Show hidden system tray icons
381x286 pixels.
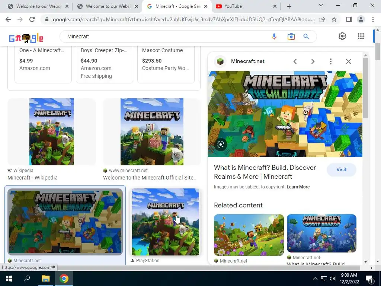(315, 279)
